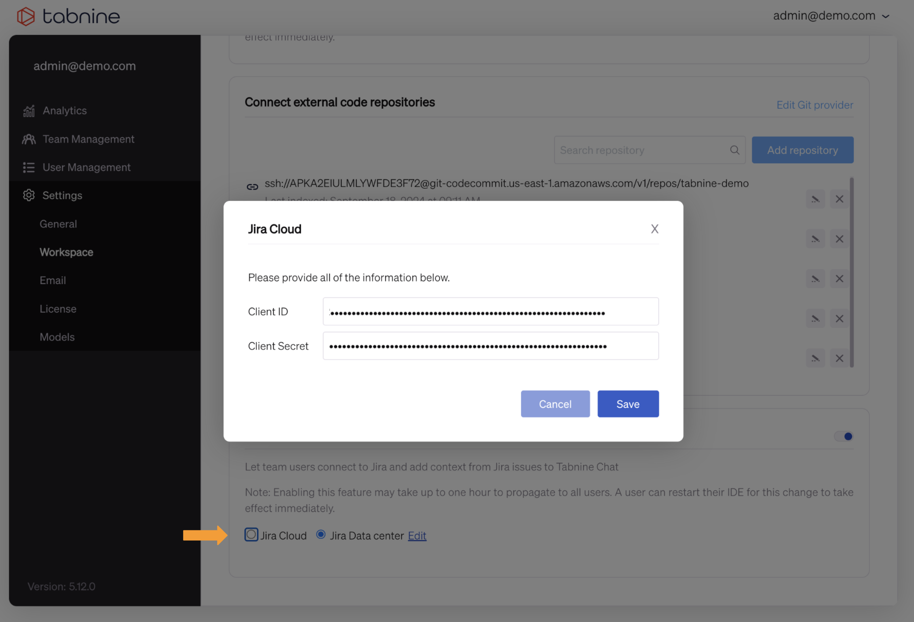Click the Settings gear icon
Viewport: 914px width, 622px height.
pyautogui.click(x=29, y=195)
